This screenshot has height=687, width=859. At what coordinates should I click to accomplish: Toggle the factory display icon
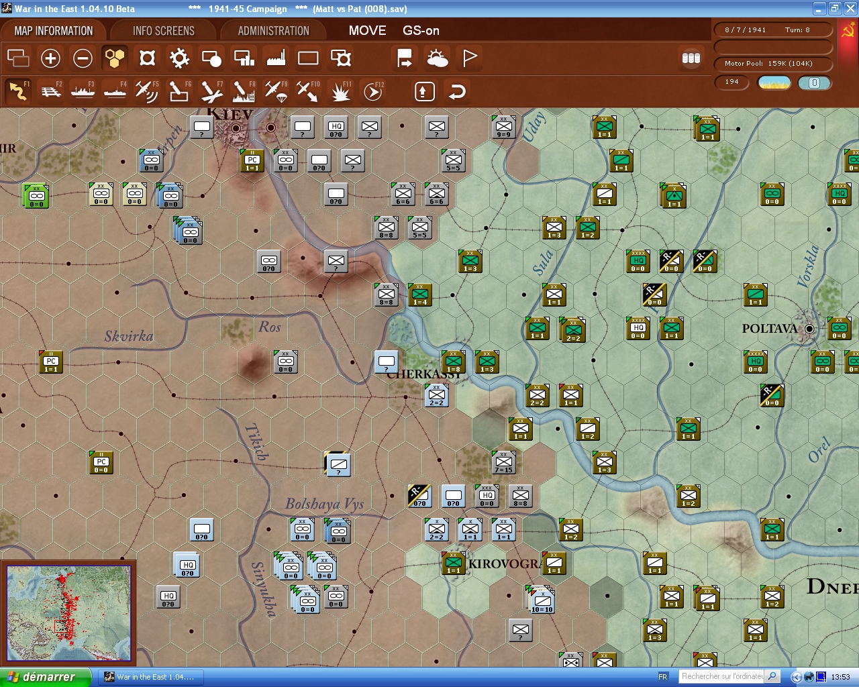click(x=276, y=58)
